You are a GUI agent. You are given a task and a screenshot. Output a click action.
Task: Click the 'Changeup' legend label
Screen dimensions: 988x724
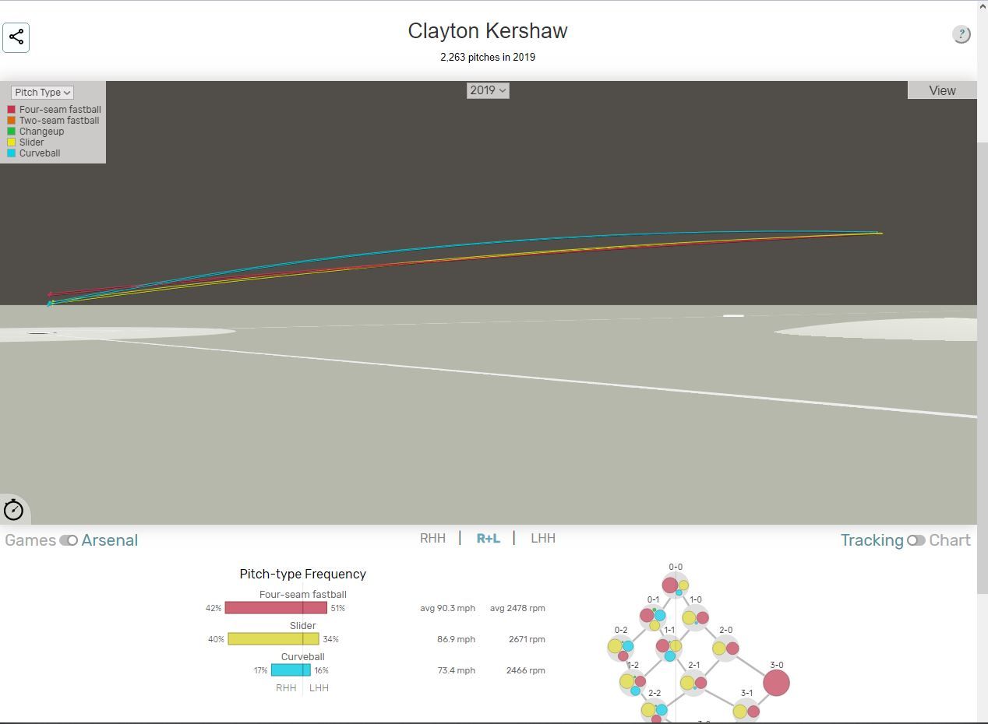[41, 132]
